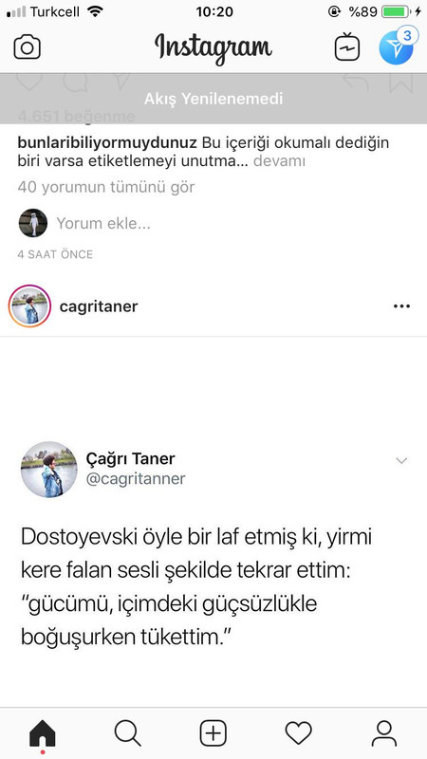This screenshot has width=427, height=759.
Task: View all 40 comments link
Action: (x=106, y=187)
